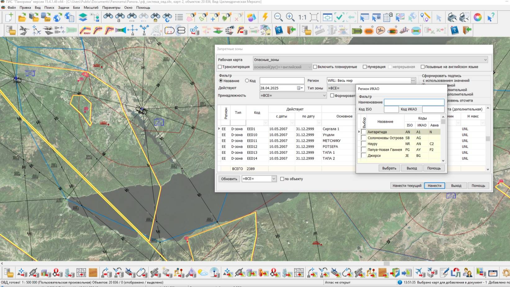Click the create new map icon
This screenshot has width=510, height=287.
click(x=9, y=17)
